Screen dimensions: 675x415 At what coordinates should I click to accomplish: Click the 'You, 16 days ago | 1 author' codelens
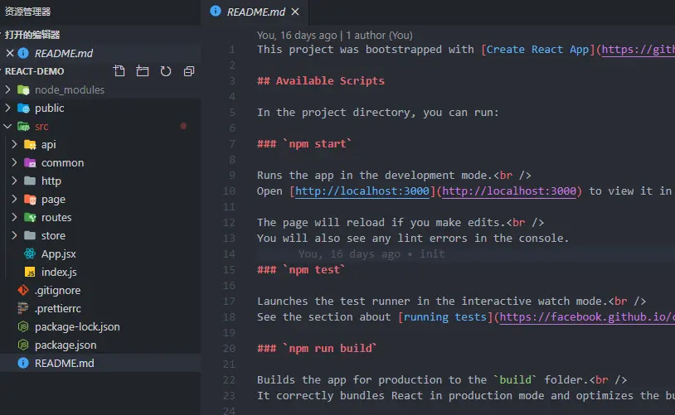334,36
